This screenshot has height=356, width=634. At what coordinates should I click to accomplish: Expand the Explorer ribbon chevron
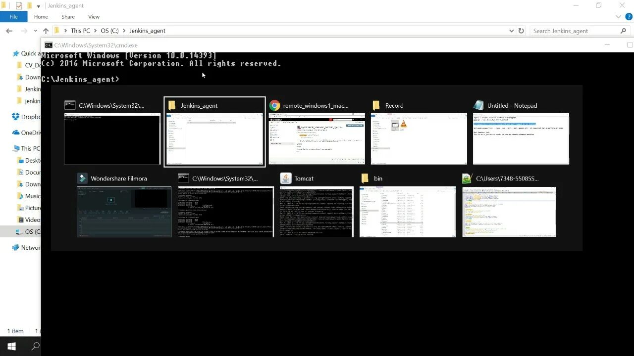(x=618, y=17)
